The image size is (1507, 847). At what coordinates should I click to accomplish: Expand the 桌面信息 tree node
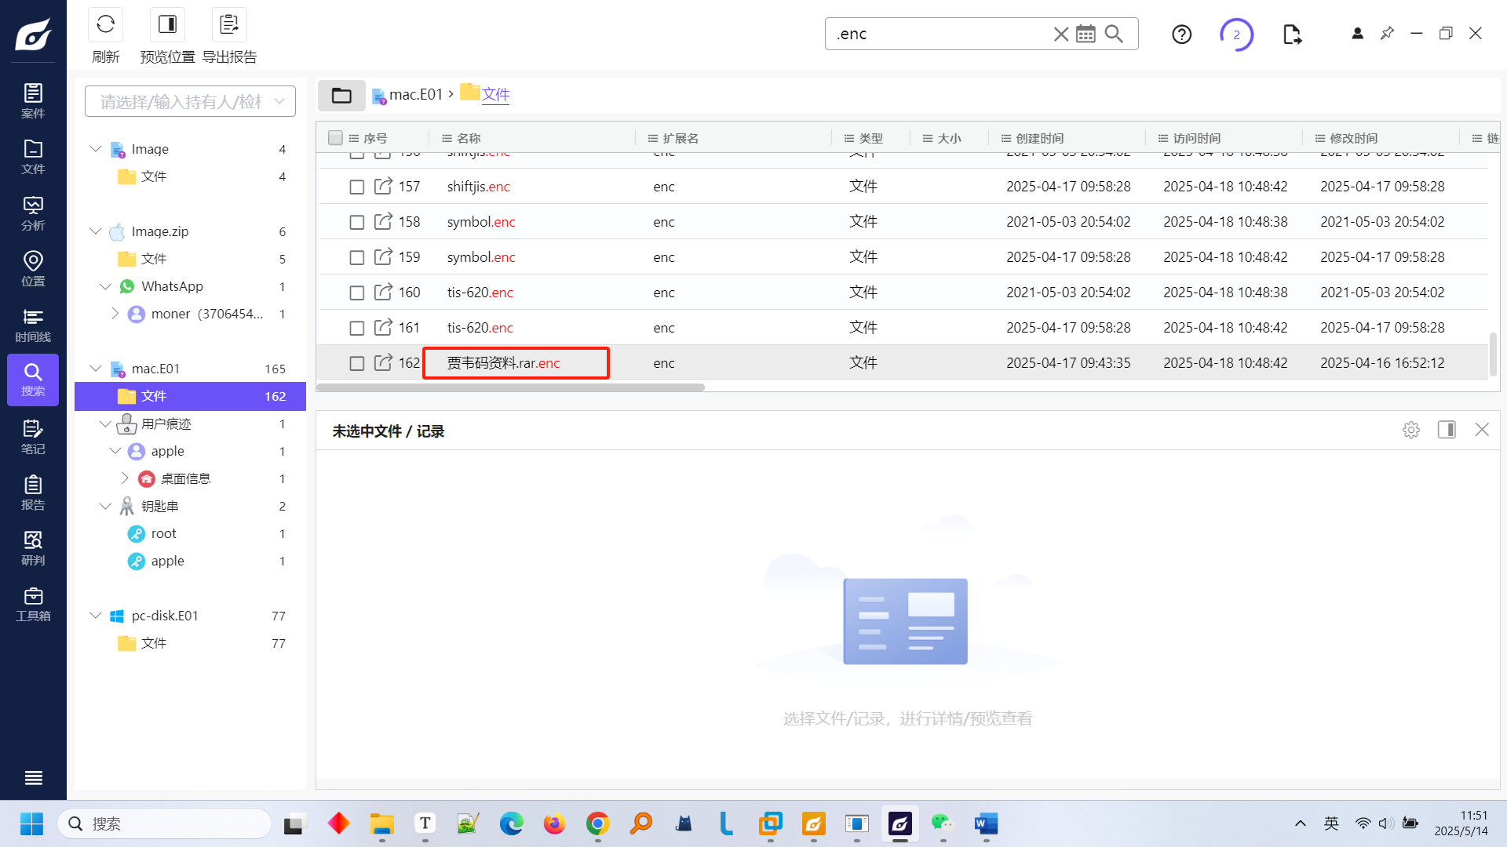click(x=125, y=478)
